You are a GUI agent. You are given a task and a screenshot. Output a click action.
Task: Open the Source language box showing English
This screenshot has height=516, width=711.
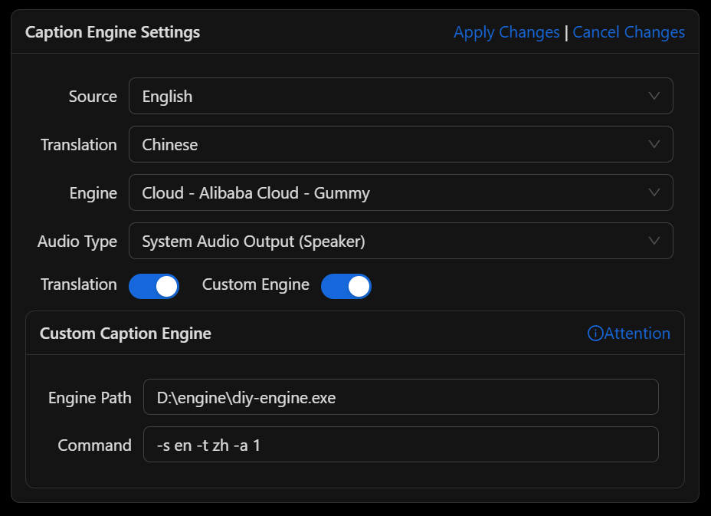pyautogui.click(x=383, y=96)
